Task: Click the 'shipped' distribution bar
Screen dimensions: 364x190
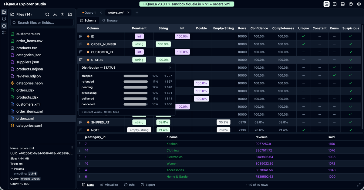Action: [x=136, y=76]
